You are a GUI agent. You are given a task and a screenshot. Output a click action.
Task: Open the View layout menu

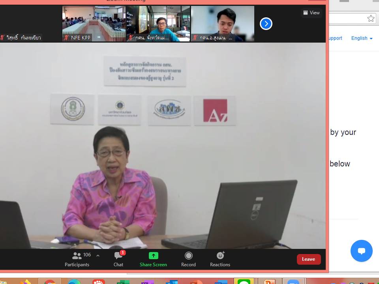tap(311, 13)
